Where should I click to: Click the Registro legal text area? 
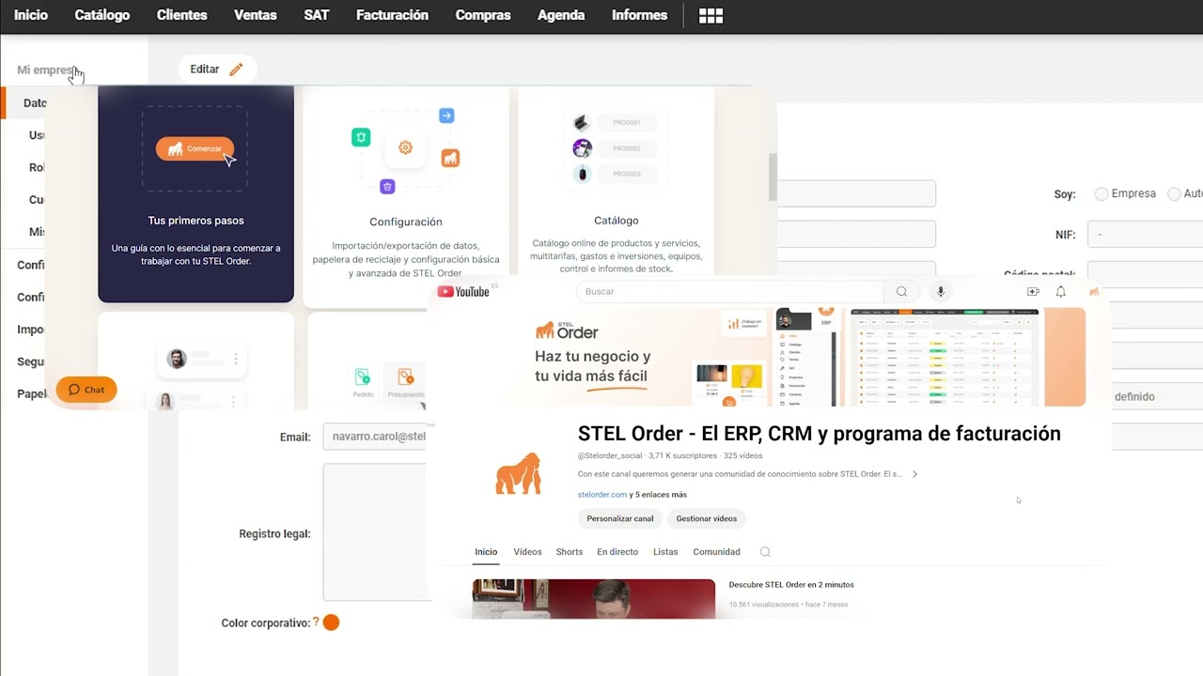point(374,531)
